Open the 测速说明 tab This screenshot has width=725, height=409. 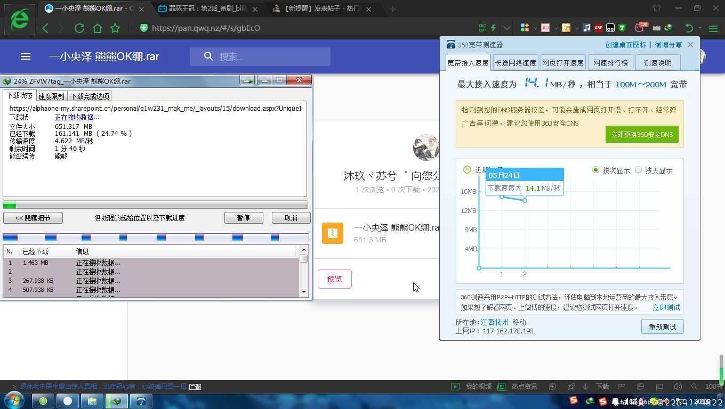[658, 62]
